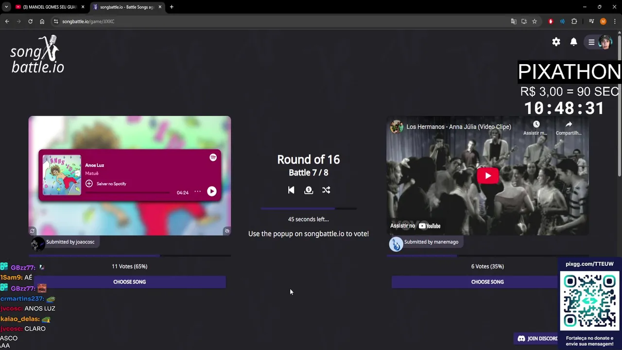The image size is (622, 350).
Task: Select the songbattle.io browser tab
Action: 127,7
